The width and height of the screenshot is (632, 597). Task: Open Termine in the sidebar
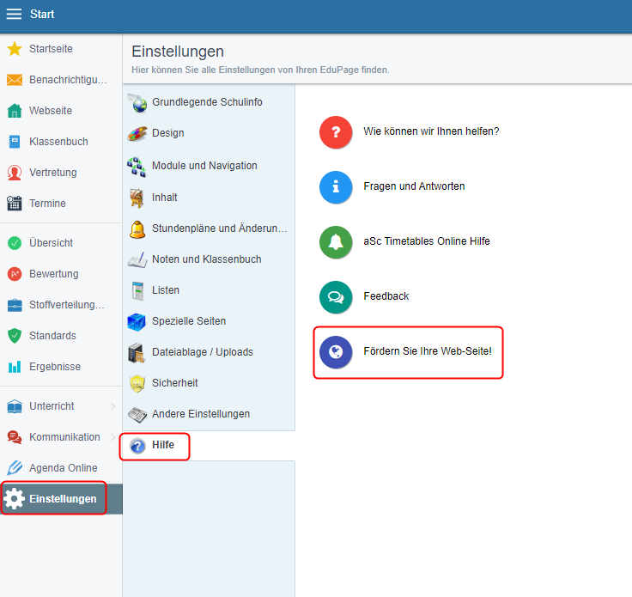61,204
